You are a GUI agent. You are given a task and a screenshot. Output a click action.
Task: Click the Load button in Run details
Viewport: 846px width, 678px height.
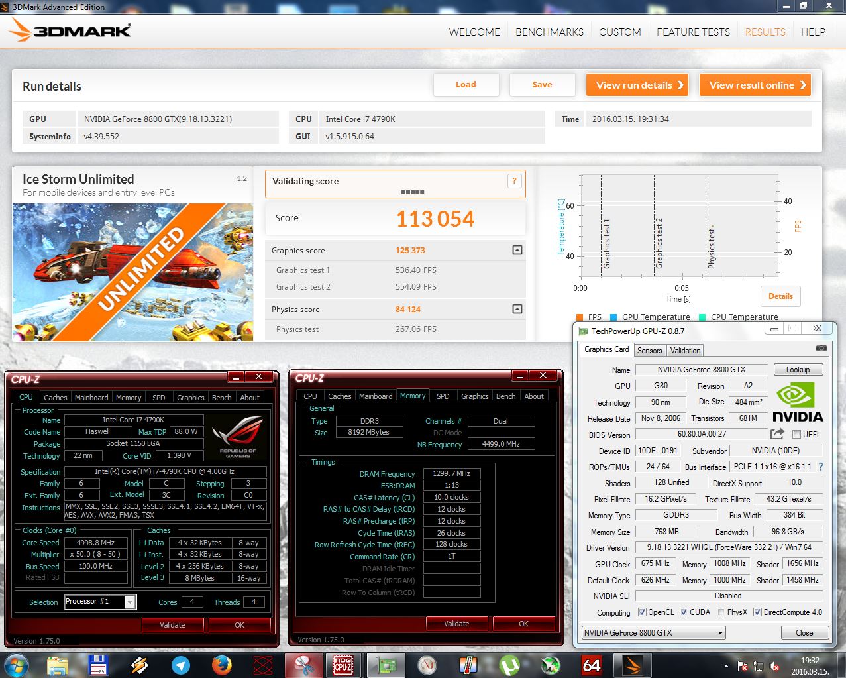tap(466, 85)
